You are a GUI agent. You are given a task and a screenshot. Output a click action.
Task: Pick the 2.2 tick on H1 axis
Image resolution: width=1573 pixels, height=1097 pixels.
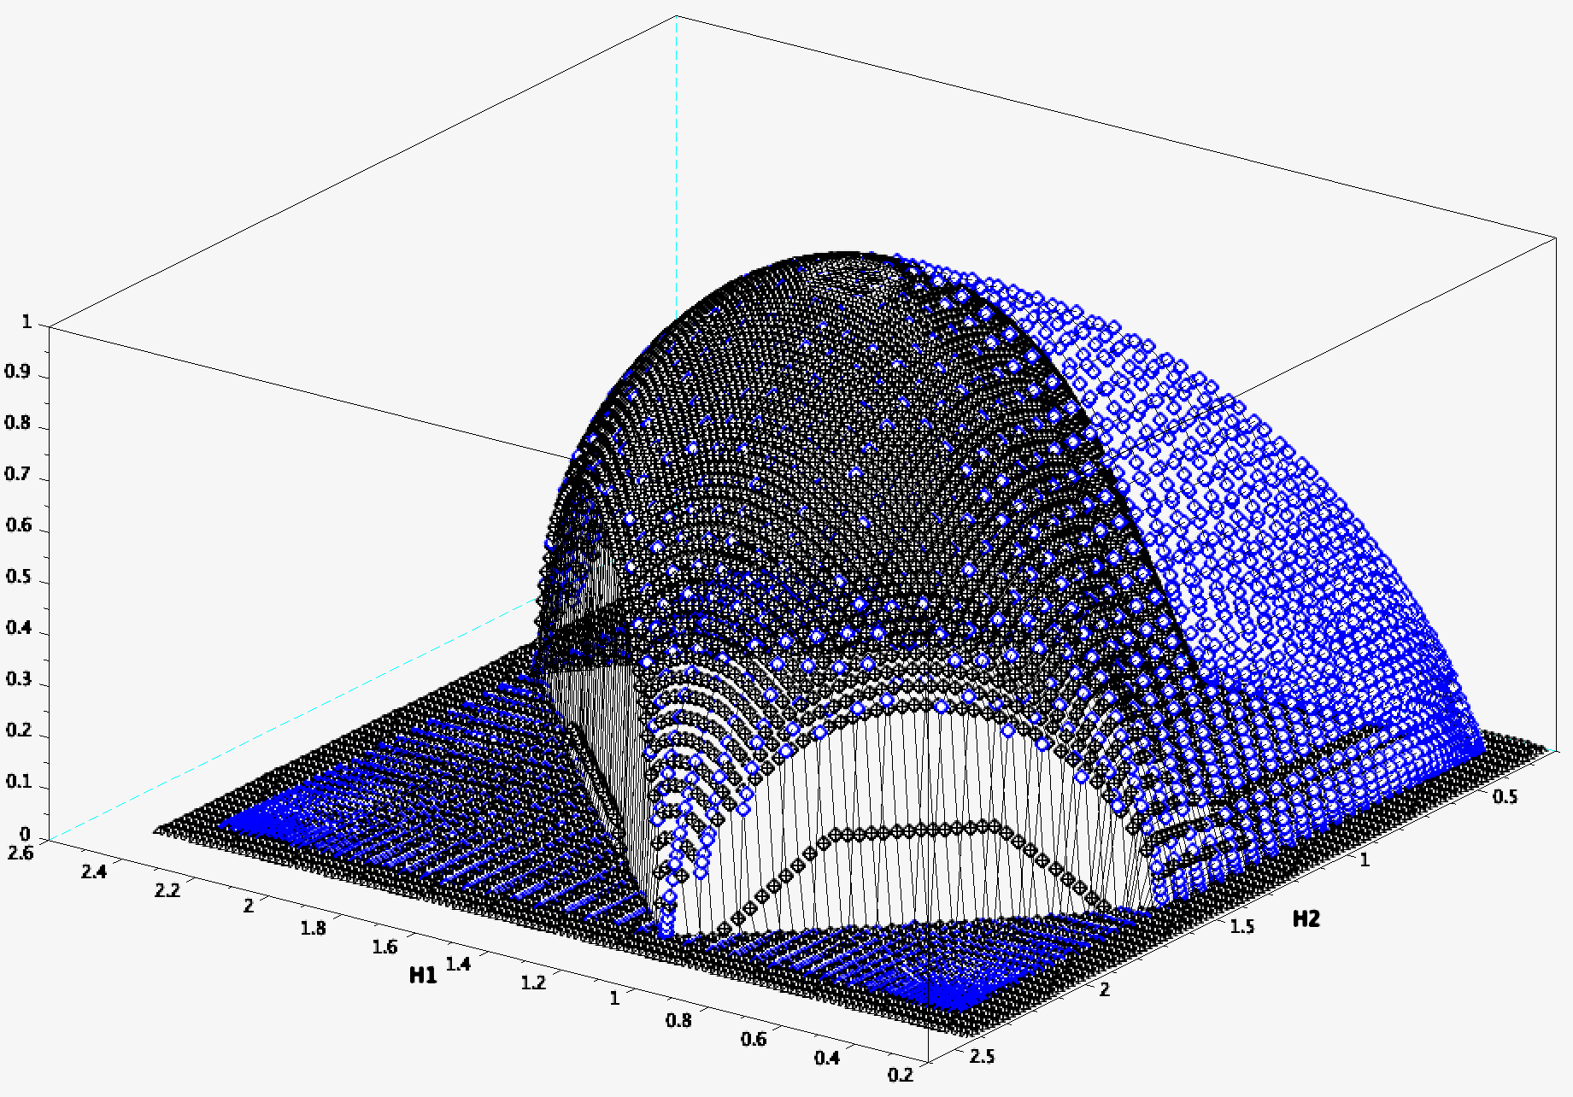[167, 890]
